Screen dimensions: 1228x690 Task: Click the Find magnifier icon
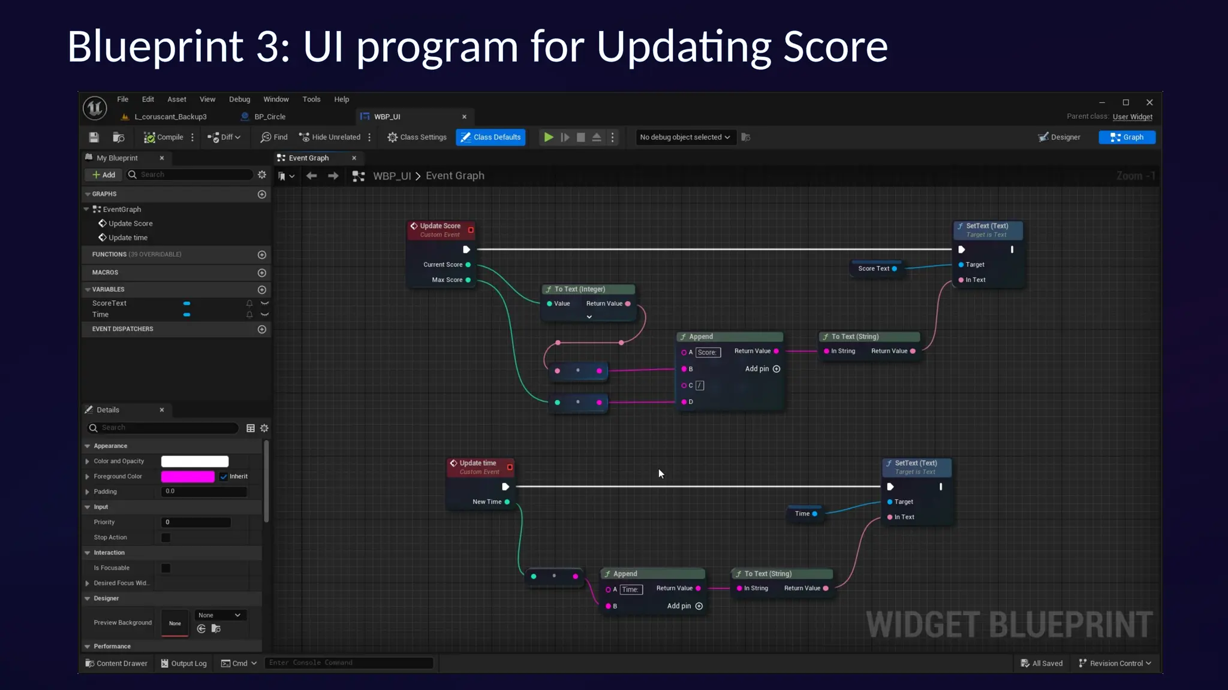266,137
